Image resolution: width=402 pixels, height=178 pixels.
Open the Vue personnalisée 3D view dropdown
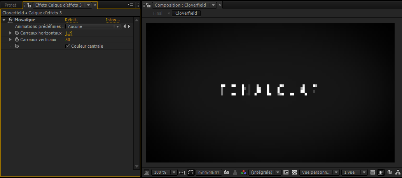pyautogui.click(x=320, y=172)
